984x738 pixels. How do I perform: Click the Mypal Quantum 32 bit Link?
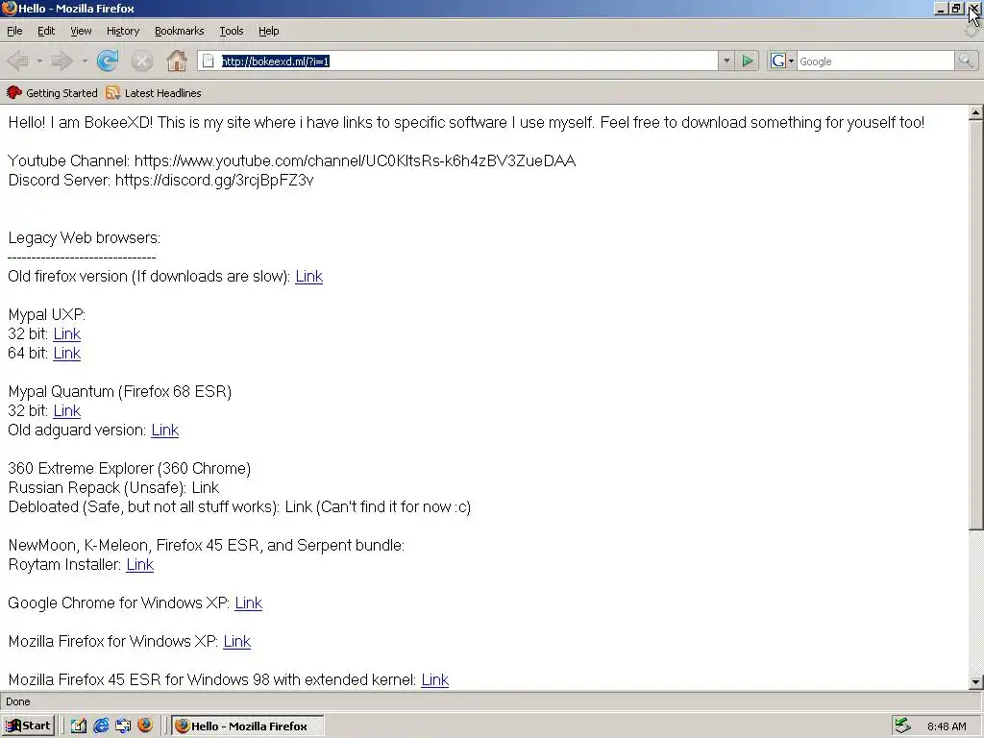[x=66, y=410]
